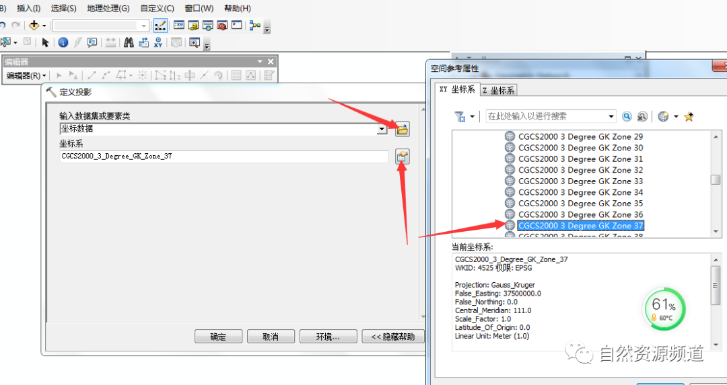Click the 环境... button
The image size is (727, 385).
click(x=328, y=337)
